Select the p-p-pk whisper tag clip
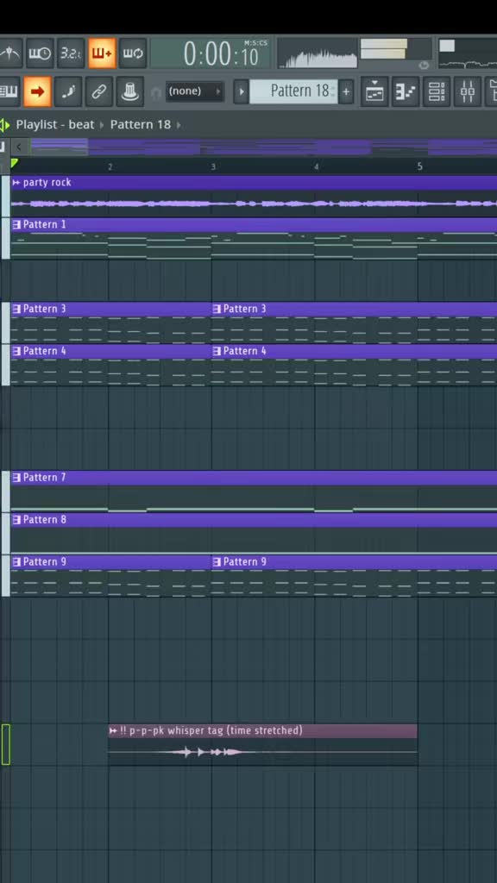 262,744
